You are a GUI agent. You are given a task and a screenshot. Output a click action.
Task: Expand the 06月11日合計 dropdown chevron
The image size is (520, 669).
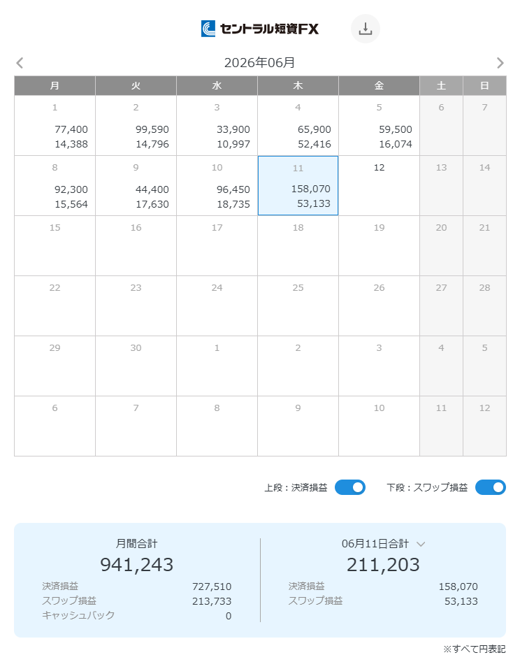coord(421,544)
